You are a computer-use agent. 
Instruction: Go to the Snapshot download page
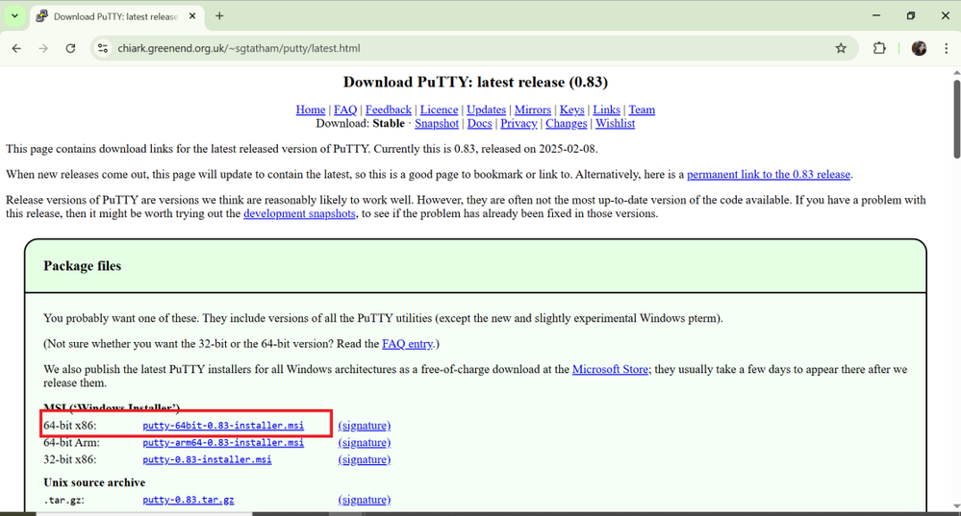(x=437, y=123)
